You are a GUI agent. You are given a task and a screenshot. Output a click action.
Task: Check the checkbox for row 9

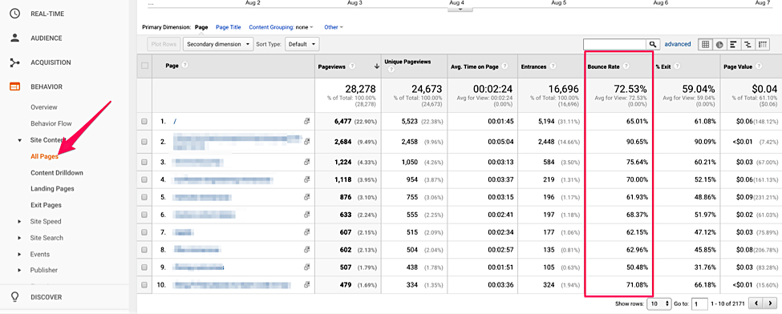pos(144,268)
